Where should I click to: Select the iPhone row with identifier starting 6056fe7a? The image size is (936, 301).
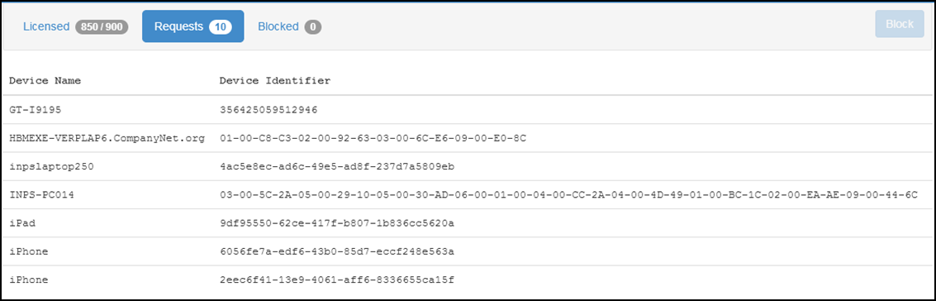pos(468,251)
